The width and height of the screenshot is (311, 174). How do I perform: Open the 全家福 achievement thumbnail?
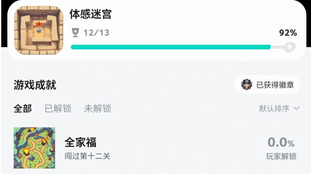pos(34,148)
